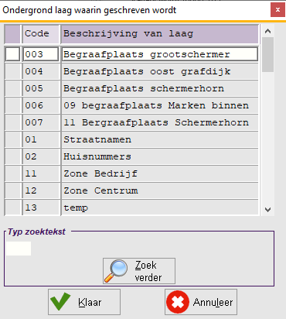
Task: Click the scrollbar down arrow
Action: click(x=267, y=209)
